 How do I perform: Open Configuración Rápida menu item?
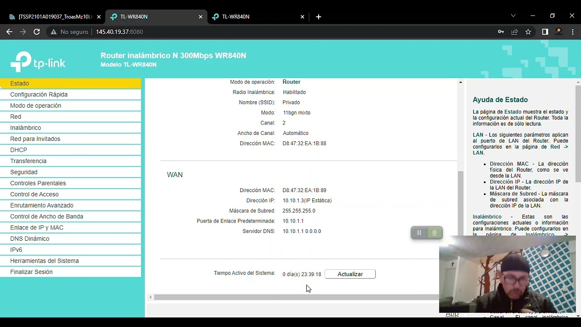(x=70, y=94)
